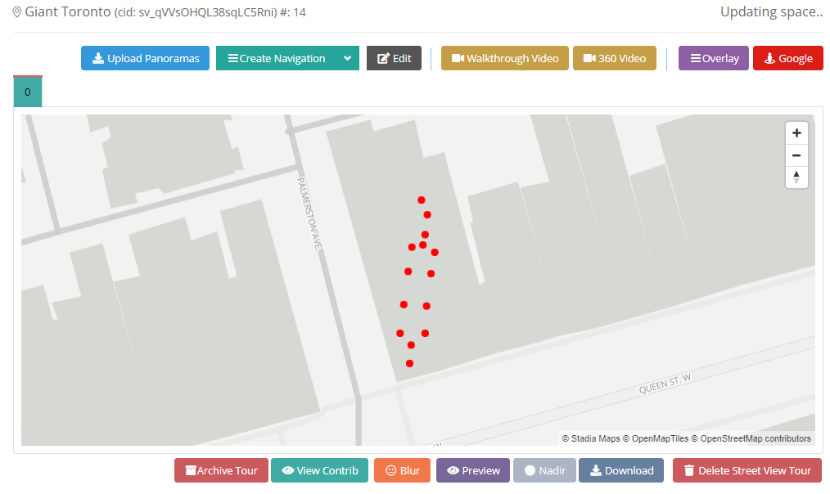Click the View Contrib button
Screen dimensions: 830x494
(x=320, y=470)
